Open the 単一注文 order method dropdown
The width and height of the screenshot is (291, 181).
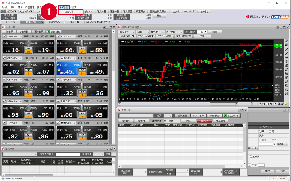172,121
